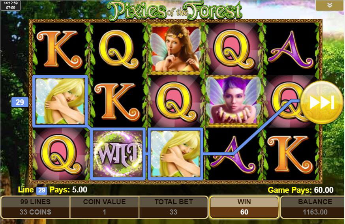The width and height of the screenshot is (345, 224).
Task: Click the golden fast-forward spin button
Action: pos(322,102)
